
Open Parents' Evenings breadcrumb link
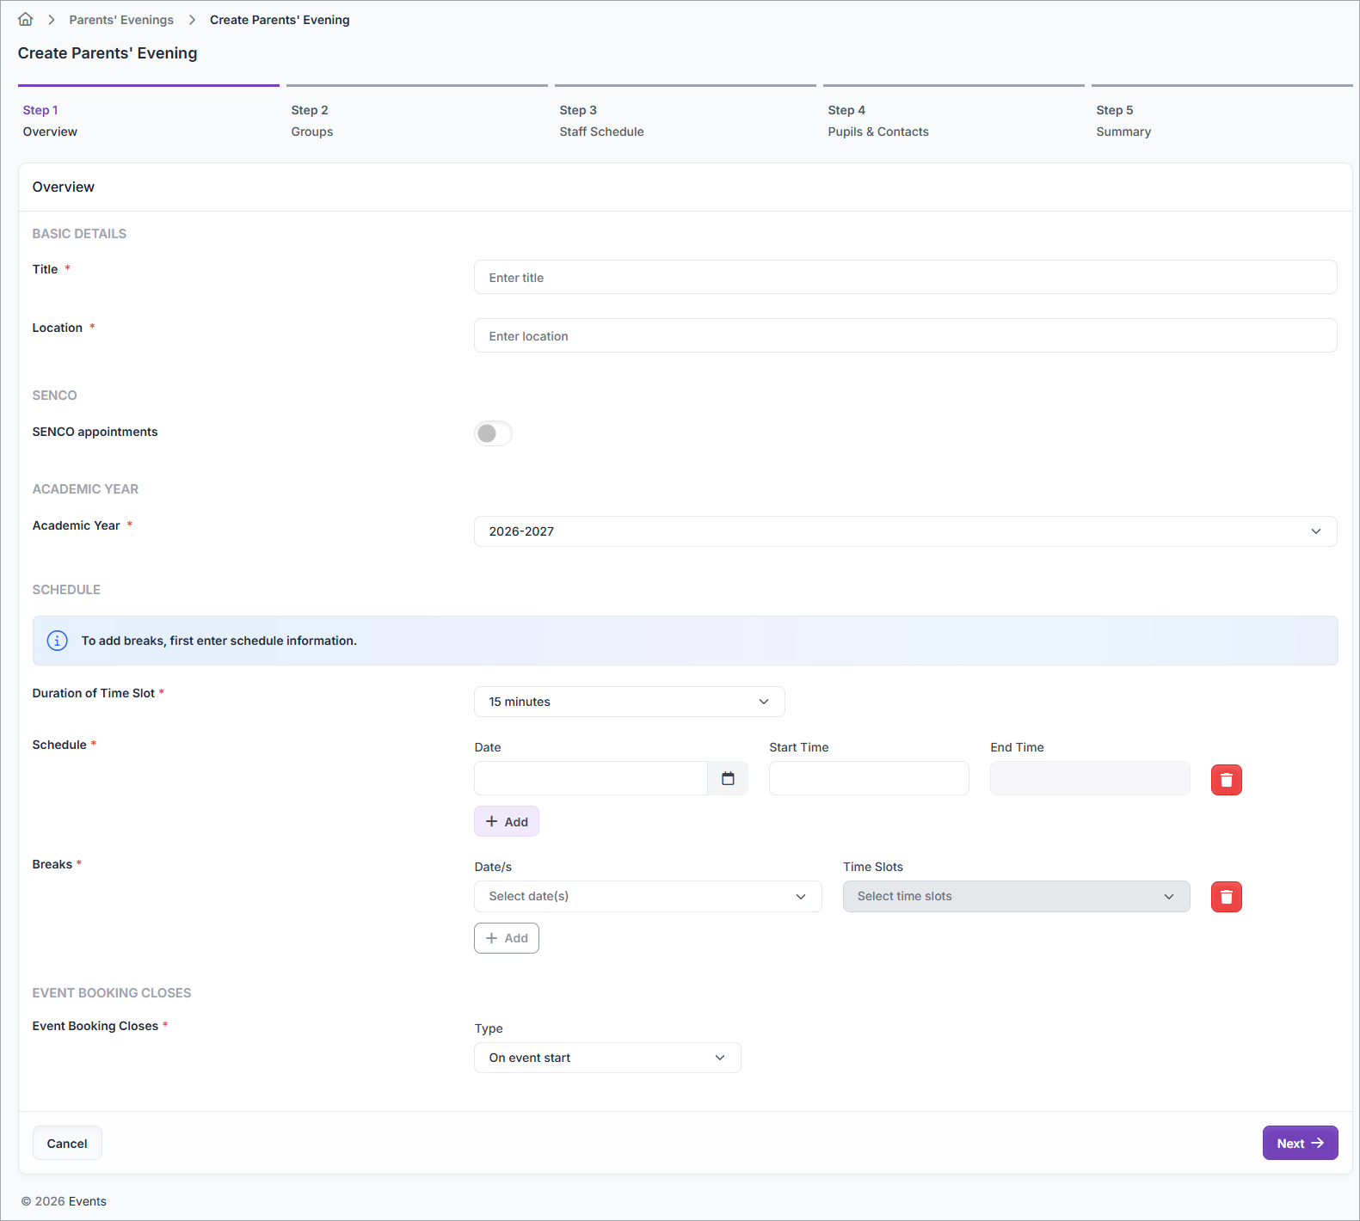pyautogui.click(x=121, y=20)
